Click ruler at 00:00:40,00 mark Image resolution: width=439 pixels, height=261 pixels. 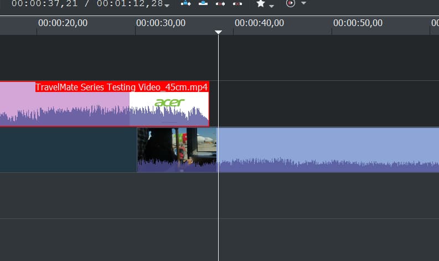coord(259,23)
